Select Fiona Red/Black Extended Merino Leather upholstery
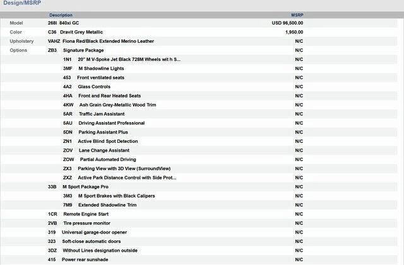The width and height of the screenshot is (404, 265). click(x=108, y=41)
